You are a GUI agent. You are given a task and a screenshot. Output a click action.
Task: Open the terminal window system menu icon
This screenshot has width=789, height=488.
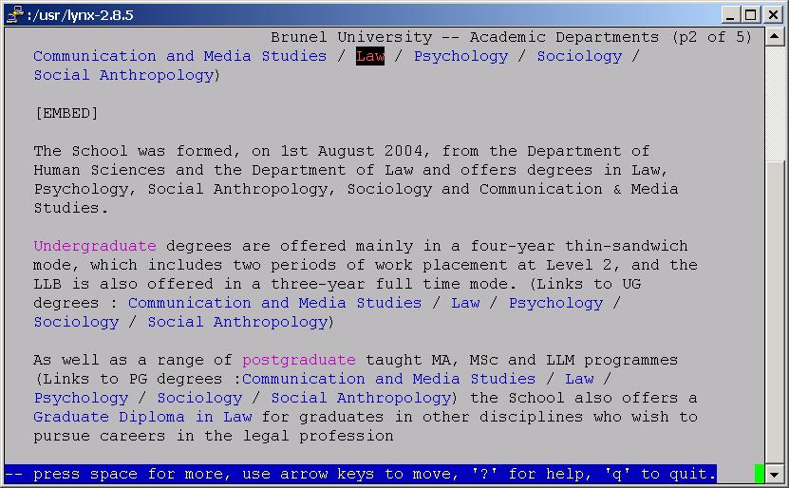click(x=12, y=14)
